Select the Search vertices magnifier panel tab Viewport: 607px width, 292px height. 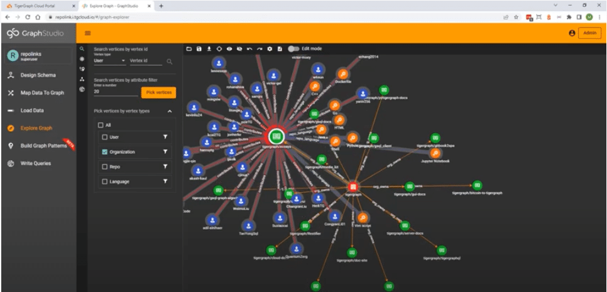[82, 49]
